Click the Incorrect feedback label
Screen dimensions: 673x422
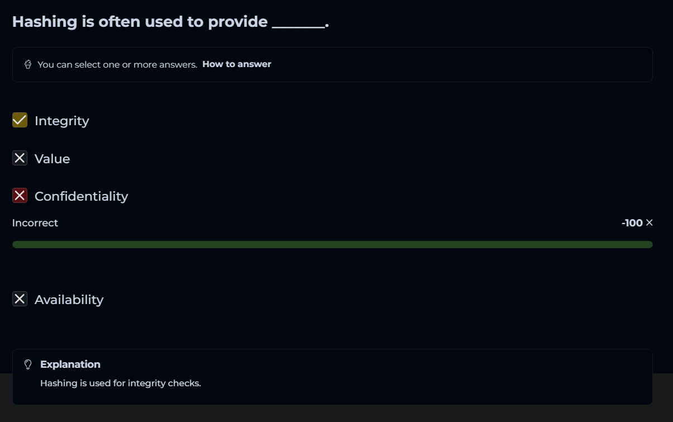35,223
